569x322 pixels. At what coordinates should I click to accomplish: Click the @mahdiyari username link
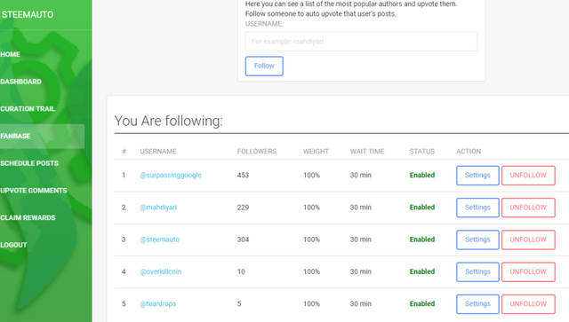[158, 208]
